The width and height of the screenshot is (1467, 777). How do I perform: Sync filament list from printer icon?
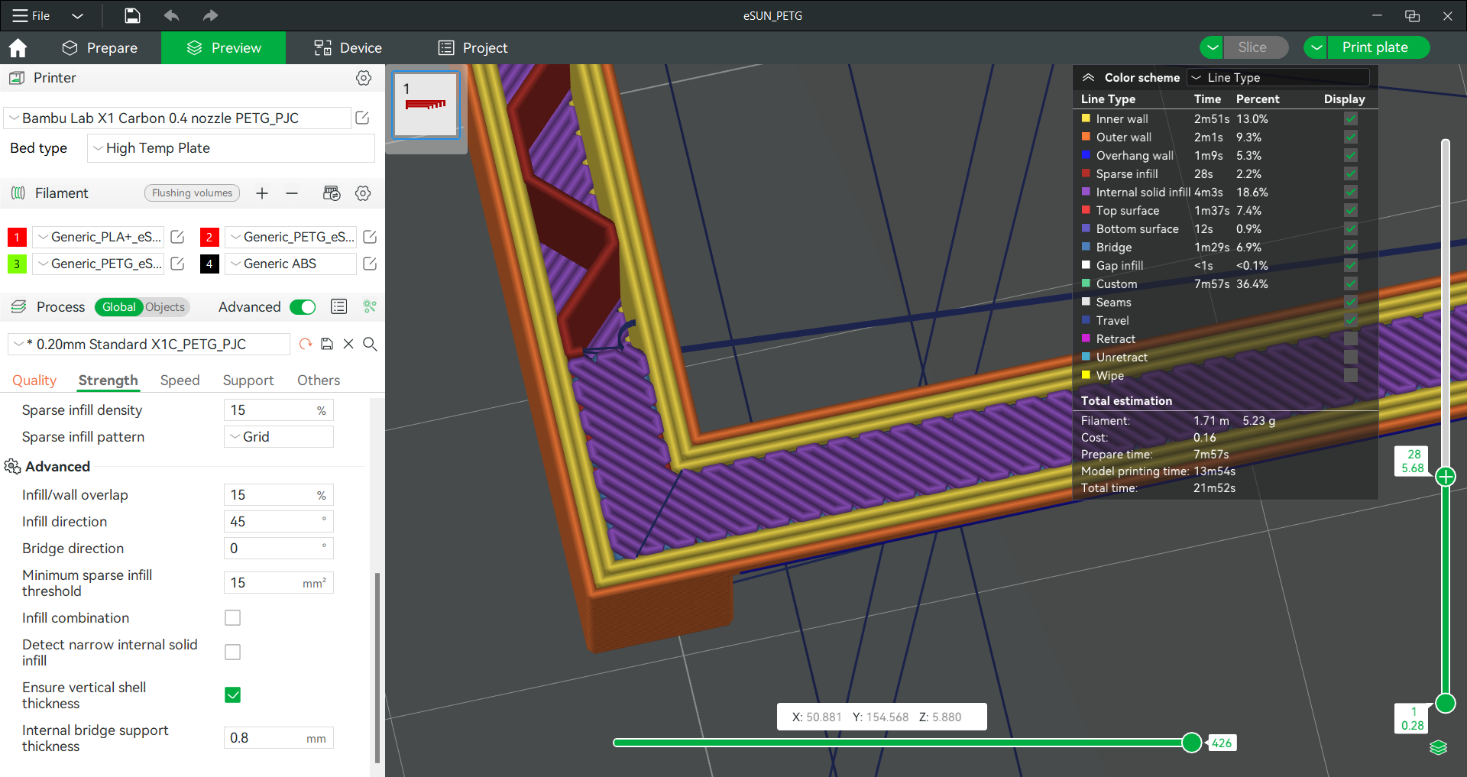pos(332,193)
